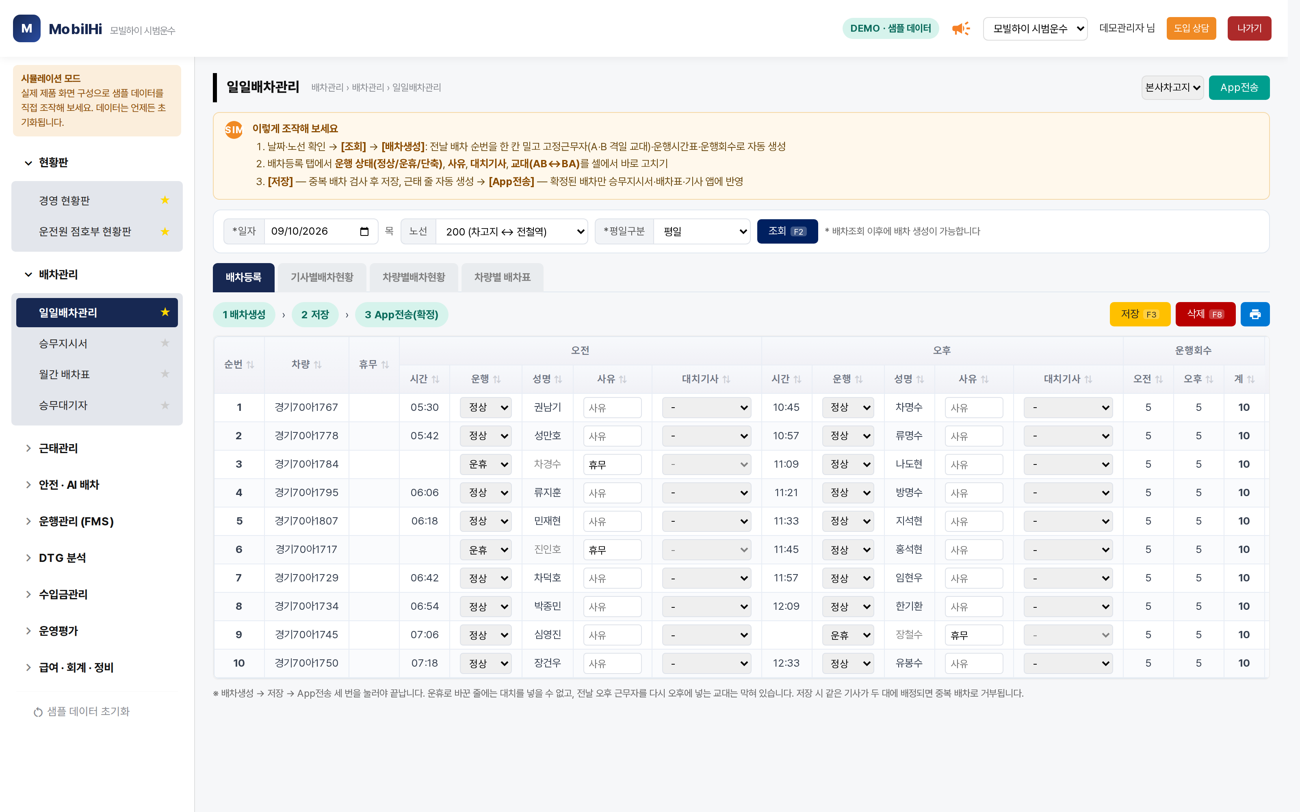Click the 도입 상담 button
Viewport: 1300px width, 812px height.
(x=1191, y=28)
